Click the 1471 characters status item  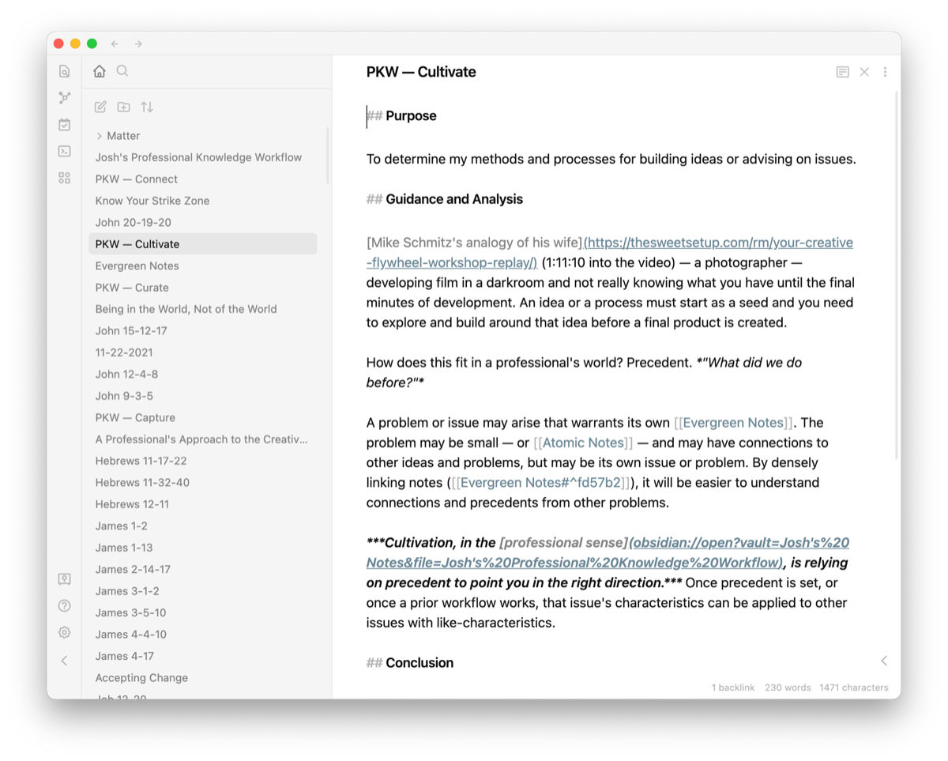(x=854, y=688)
